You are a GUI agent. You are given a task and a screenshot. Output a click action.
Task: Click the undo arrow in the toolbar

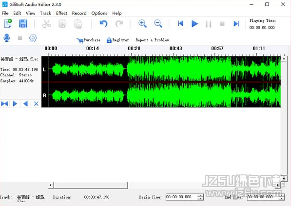click(x=103, y=24)
